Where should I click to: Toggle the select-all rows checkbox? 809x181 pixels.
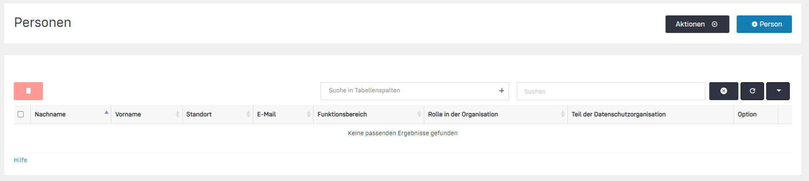coord(21,114)
